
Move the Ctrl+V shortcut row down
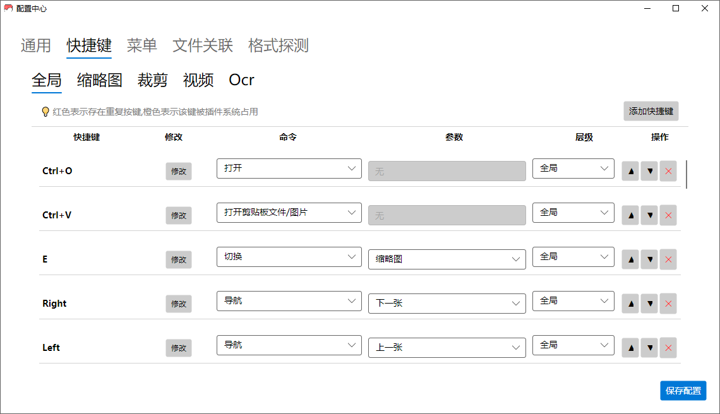[649, 215]
